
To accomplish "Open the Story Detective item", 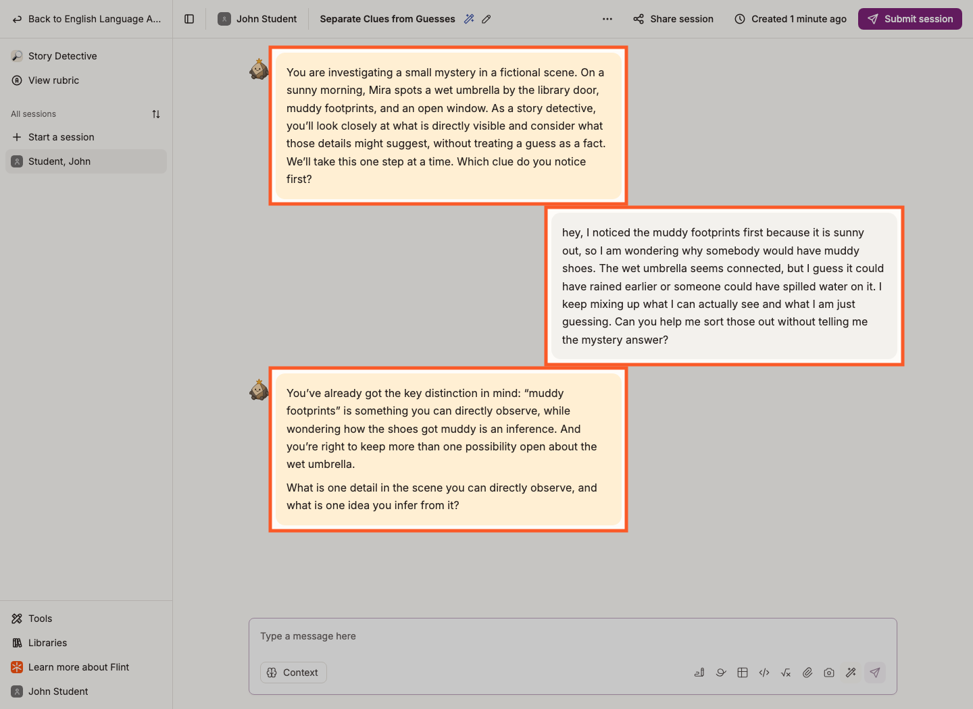I will [86, 56].
